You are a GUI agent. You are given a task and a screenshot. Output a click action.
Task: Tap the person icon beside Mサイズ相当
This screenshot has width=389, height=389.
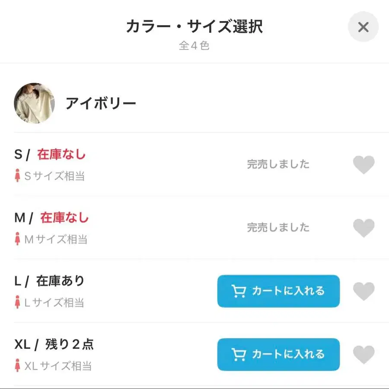pos(18,239)
